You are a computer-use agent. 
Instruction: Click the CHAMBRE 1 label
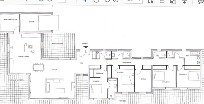tap(97, 81)
